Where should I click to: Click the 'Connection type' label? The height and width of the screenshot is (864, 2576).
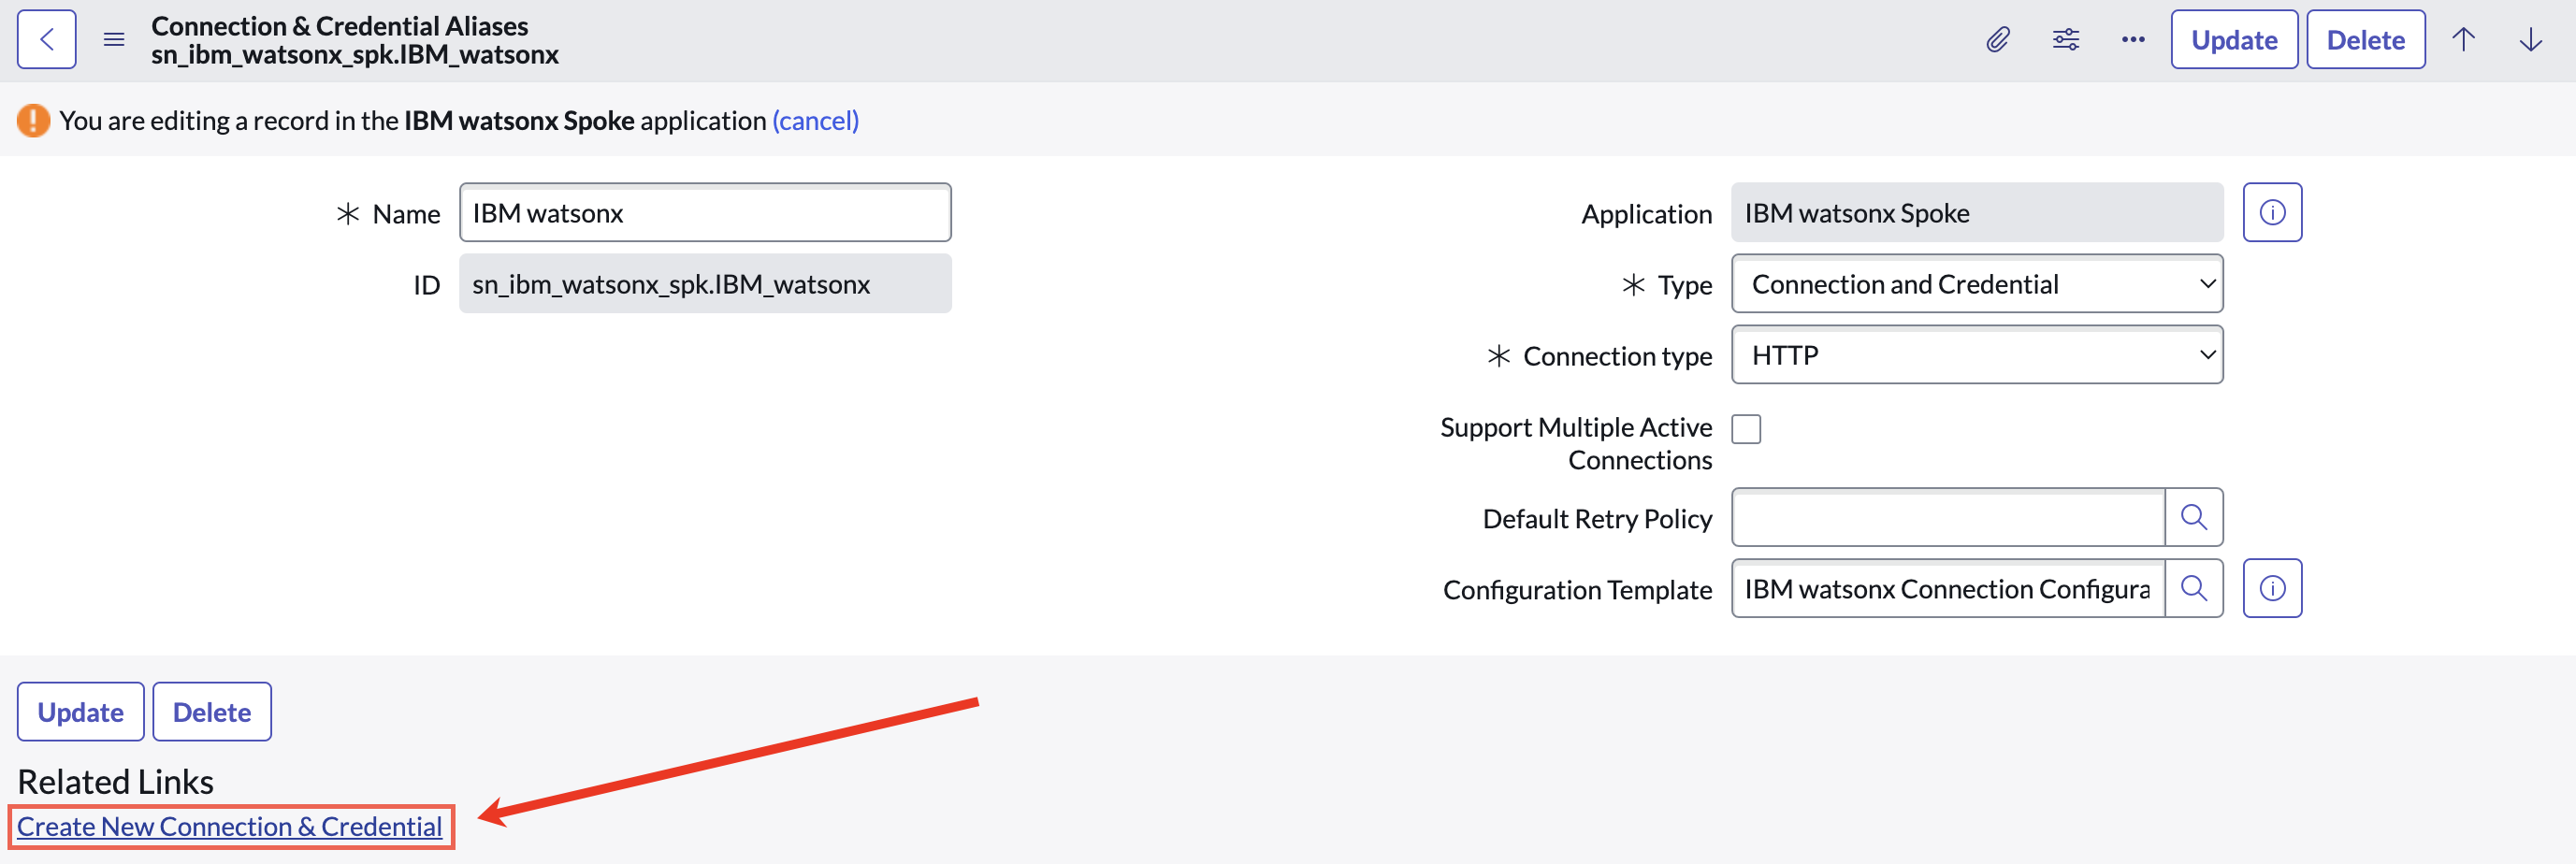[x=1617, y=356]
